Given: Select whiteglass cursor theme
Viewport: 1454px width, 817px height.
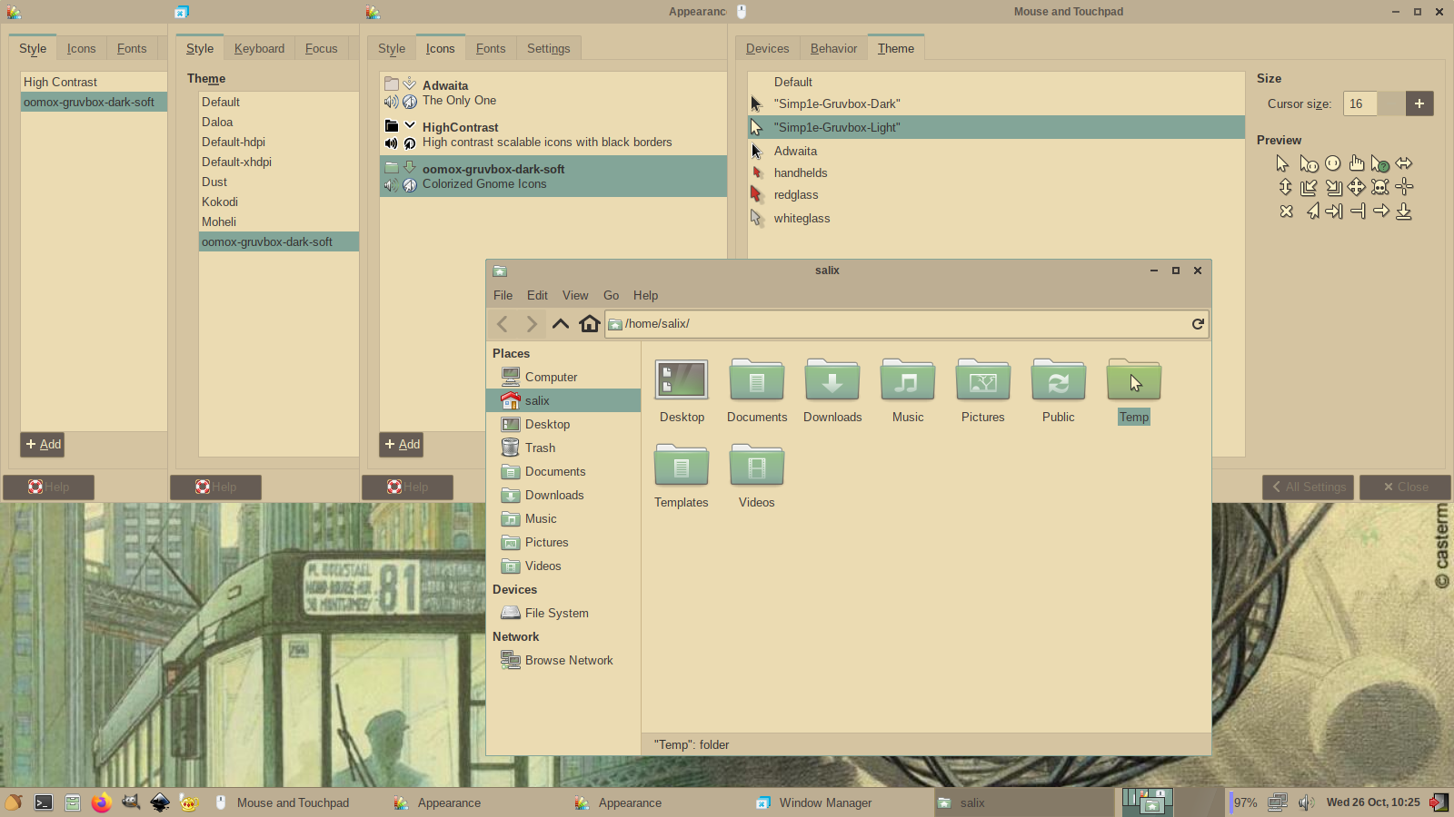Looking at the screenshot, I should click(996, 218).
